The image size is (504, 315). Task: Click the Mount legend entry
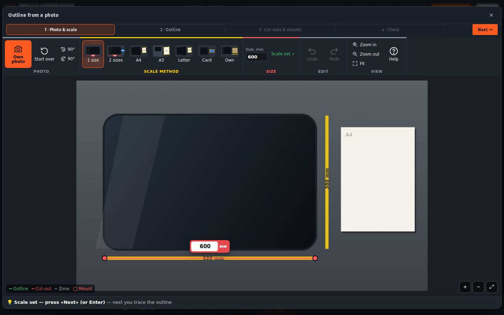[x=83, y=289]
